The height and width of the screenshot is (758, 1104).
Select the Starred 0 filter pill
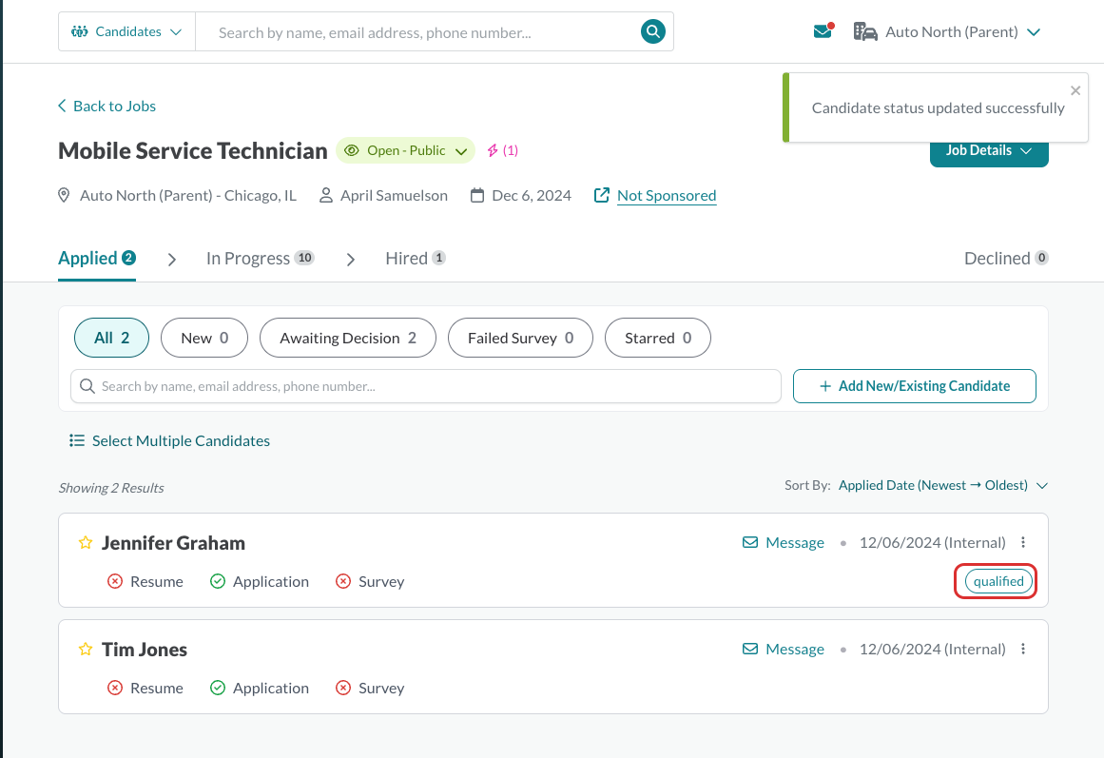click(x=658, y=338)
